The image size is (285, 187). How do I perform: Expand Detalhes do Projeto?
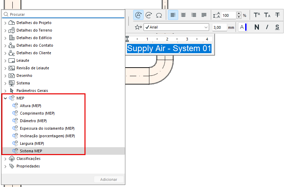pyautogui.click(x=5, y=23)
